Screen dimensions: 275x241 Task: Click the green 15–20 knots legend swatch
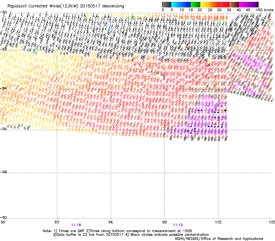pyautogui.click(x=195, y=4)
